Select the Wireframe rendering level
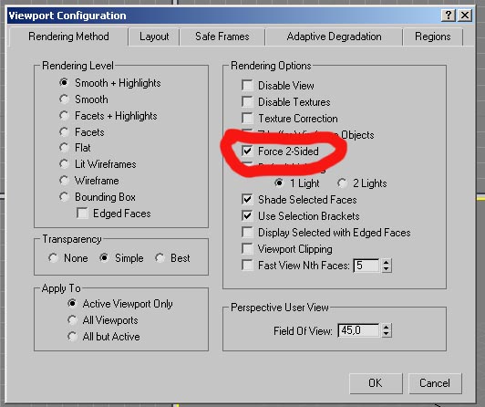Screen dimensions: 485x407 click(x=64, y=180)
